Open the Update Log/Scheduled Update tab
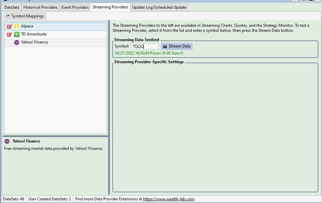Image resolution: width=322 pixels, height=203 pixels. [159, 7]
